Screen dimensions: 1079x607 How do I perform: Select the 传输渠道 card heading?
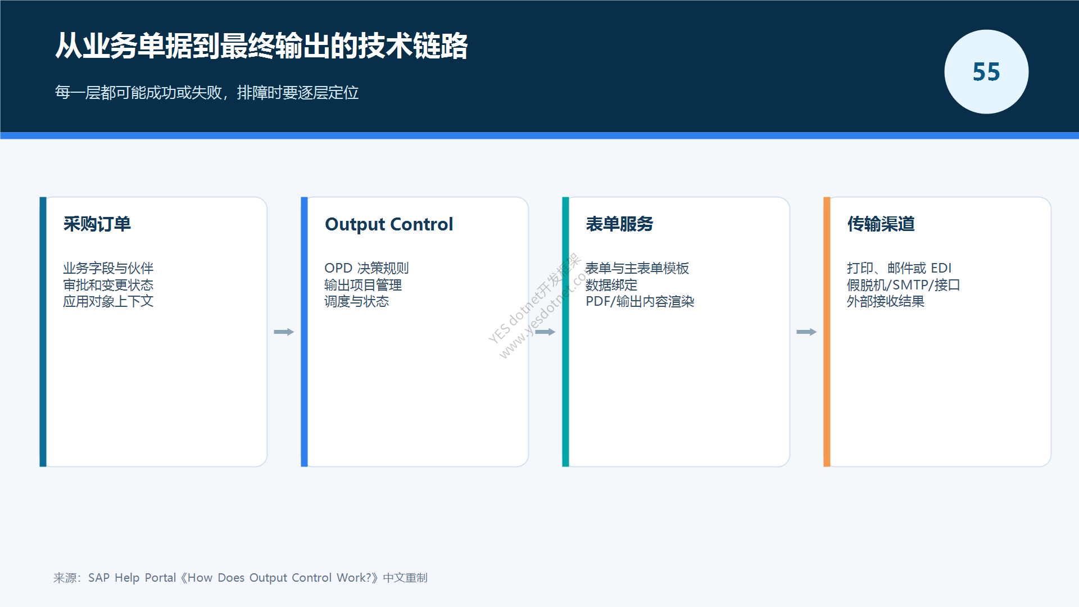pyautogui.click(x=881, y=224)
